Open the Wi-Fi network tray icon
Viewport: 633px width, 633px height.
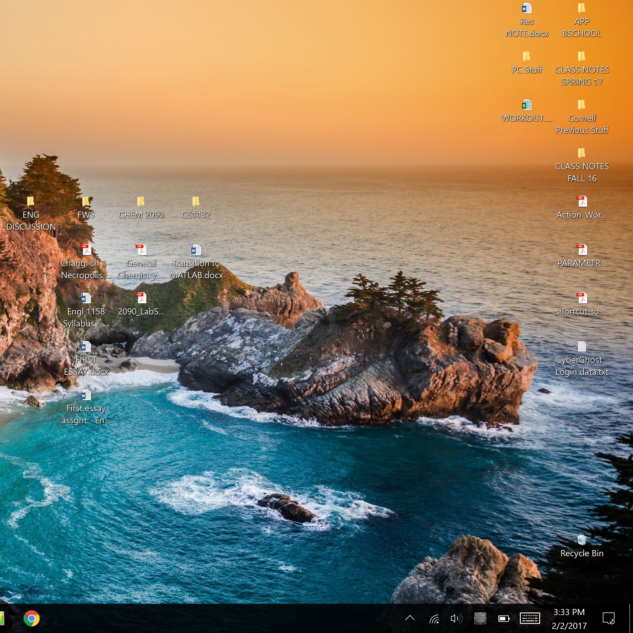pyautogui.click(x=434, y=619)
